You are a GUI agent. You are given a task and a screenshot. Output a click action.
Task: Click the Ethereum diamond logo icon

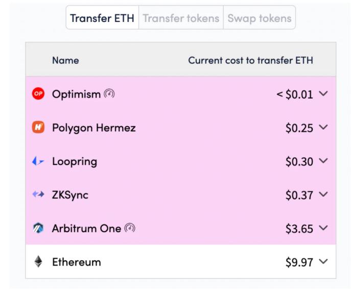[38, 262]
